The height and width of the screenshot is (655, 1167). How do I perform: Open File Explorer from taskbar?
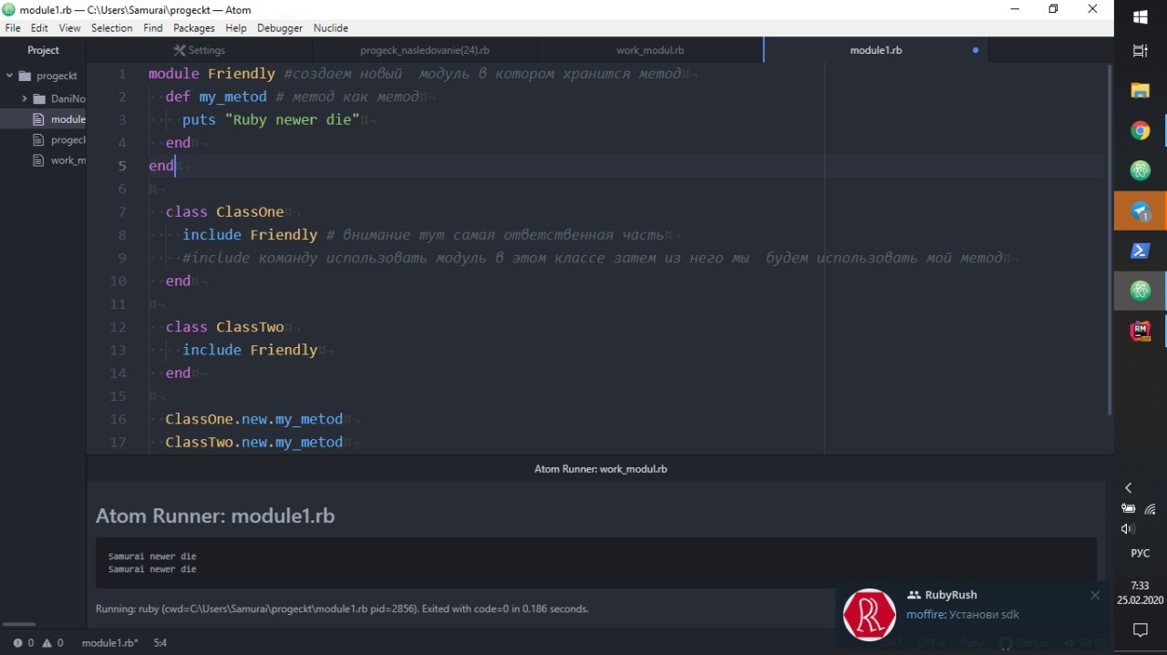1140,90
